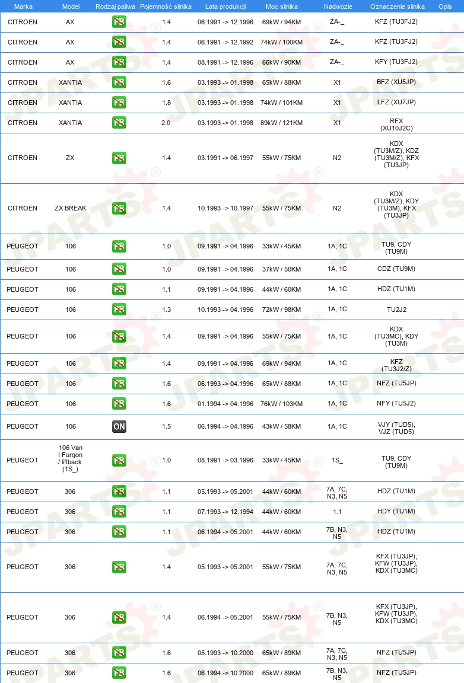This screenshot has width=464, height=683.
Task: Click production dates 10.1993 -> 10.1997
Action: click(x=225, y=208)
